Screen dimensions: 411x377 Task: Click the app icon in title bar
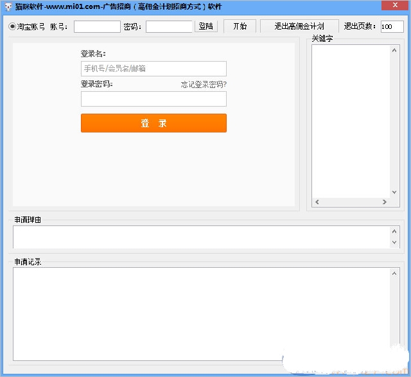pyautogui.click(x=8, y=6)
